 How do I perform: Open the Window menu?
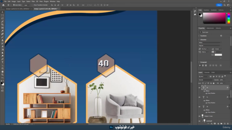coord(53,1)
